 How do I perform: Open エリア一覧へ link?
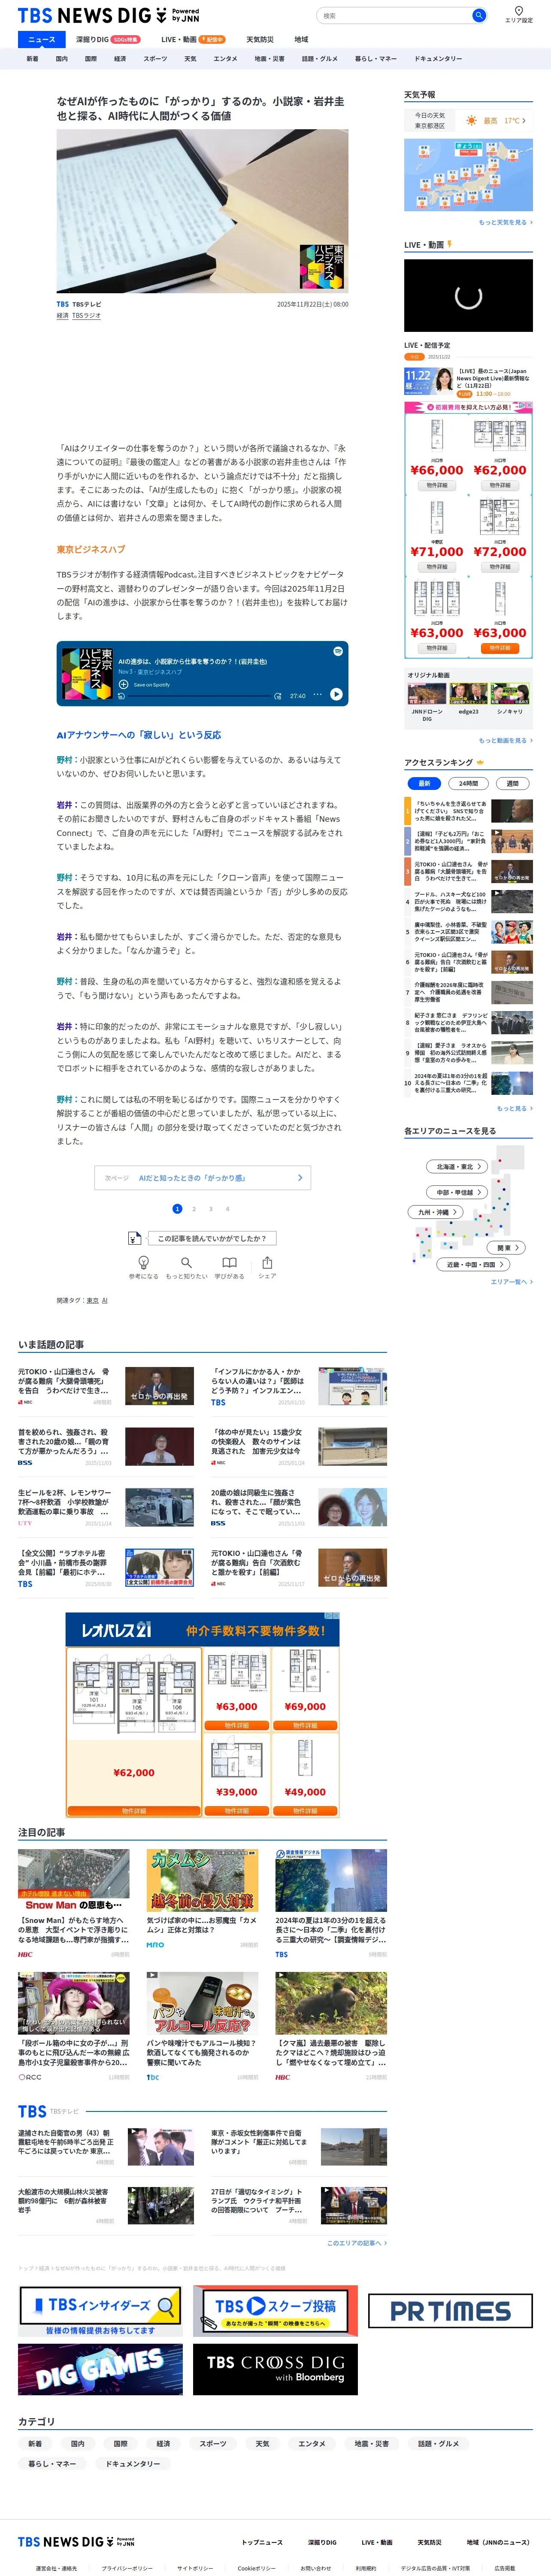(x=511, y=1282)
